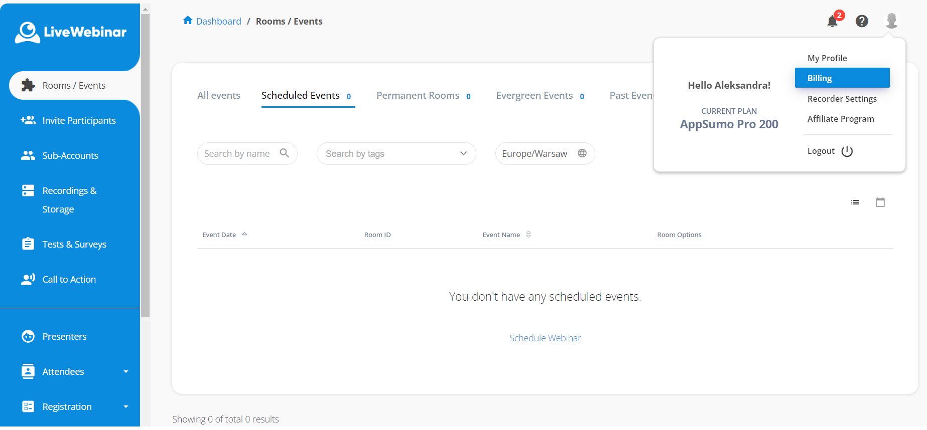This screenshot has width=927, height=430.
Task: Switch to list view icon
Action: pos(855,202)
